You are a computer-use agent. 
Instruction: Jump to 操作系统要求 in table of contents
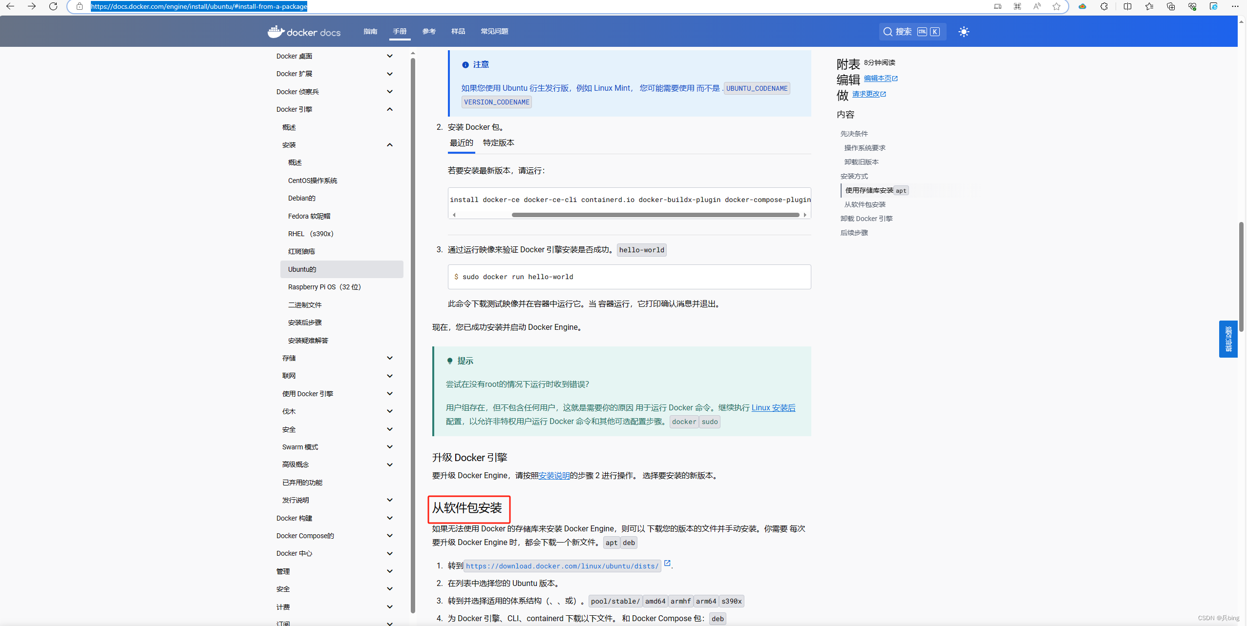coord(865,148)
